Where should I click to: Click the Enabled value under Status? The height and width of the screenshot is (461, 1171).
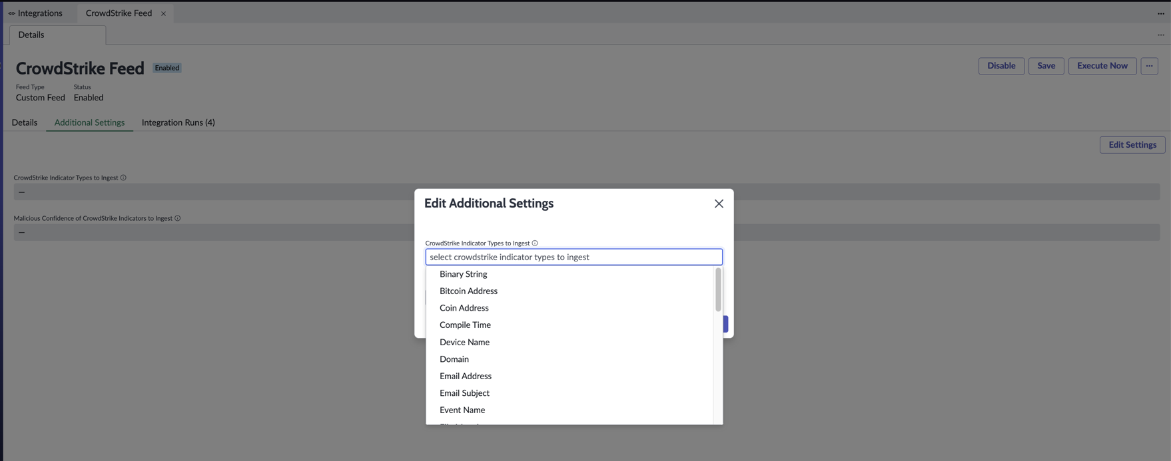pyautogui.click(x=89, y=98)
